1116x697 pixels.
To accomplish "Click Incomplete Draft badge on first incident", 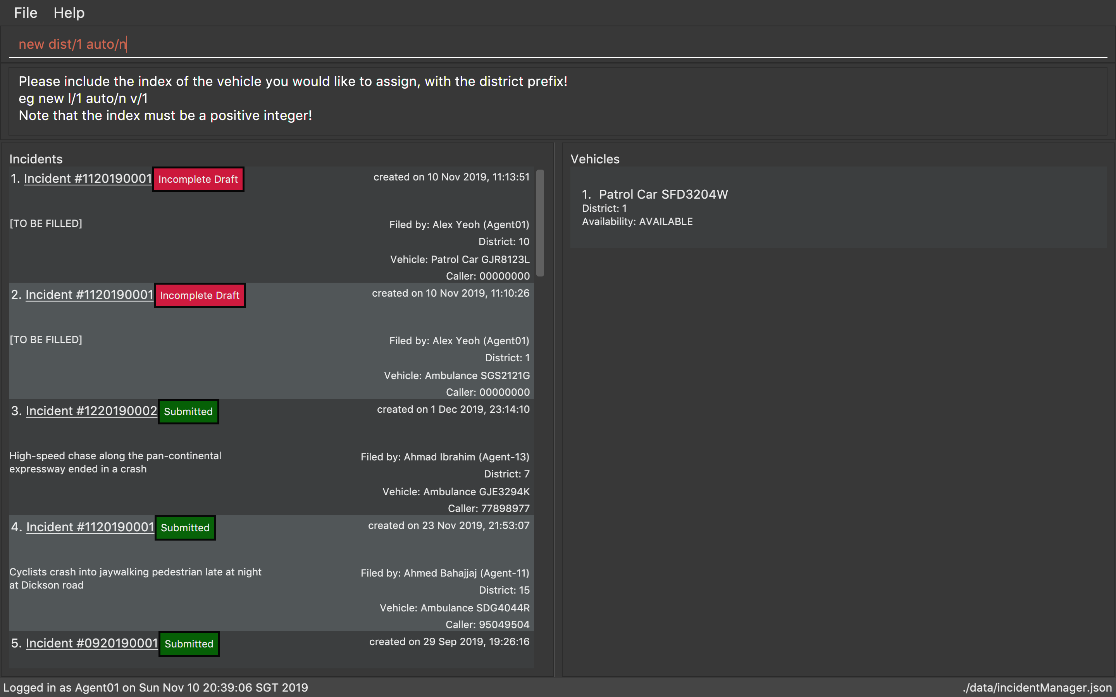I will [x=198, y=179].
